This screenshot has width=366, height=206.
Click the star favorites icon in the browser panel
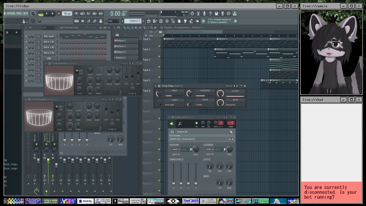(16, 32)
